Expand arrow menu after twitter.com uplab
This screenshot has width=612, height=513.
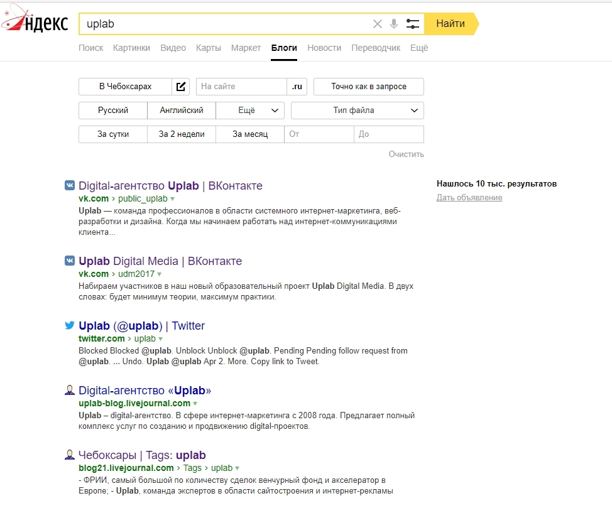point(160,339)
